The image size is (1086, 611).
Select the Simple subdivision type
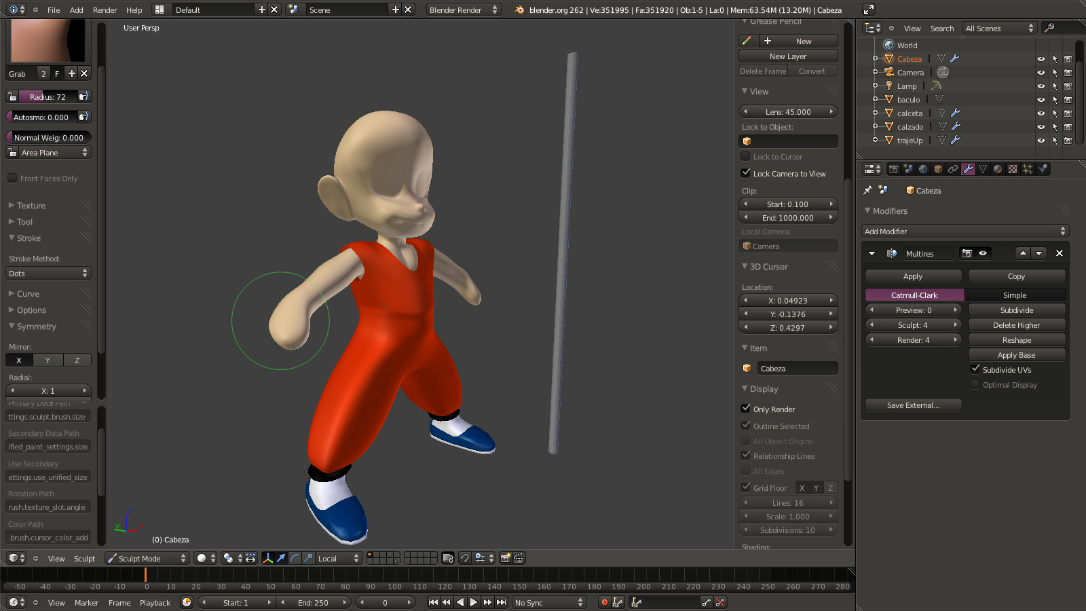point(1015,295)
